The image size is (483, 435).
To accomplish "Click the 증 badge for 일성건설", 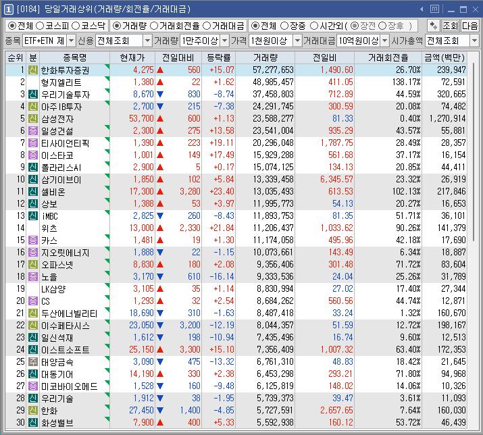I will coord(33,131).
